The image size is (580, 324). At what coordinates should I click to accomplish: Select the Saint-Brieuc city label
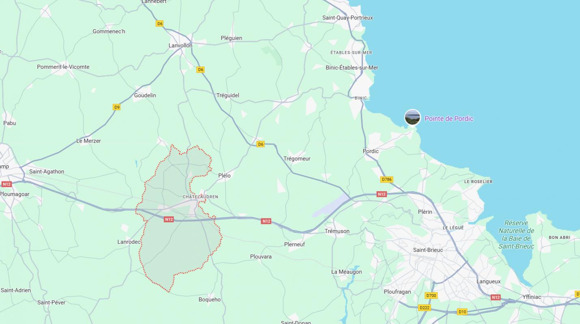[x=428, y=250]
